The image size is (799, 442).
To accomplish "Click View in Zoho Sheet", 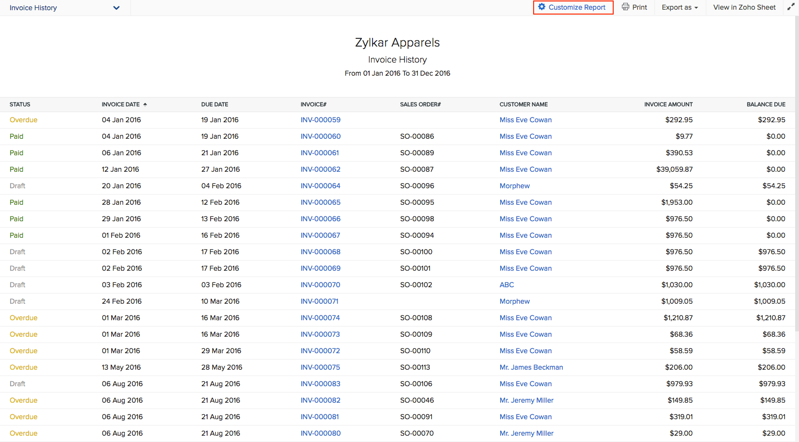I will [x=744, y=7].
